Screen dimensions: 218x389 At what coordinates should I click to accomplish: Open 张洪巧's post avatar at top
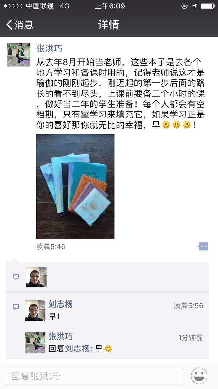pos(18,55)
